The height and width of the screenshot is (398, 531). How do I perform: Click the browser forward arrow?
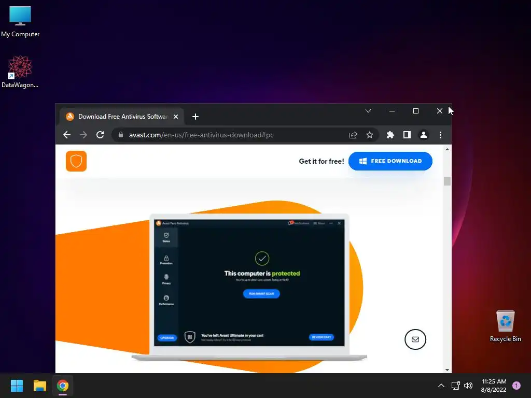(83, 135)
